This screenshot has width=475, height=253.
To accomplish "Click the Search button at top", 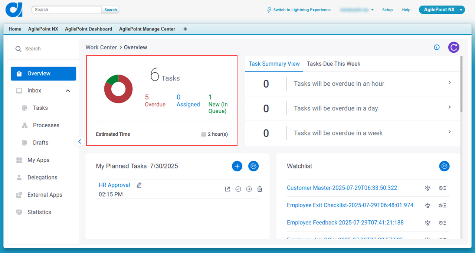I will (x=111, y=10).
